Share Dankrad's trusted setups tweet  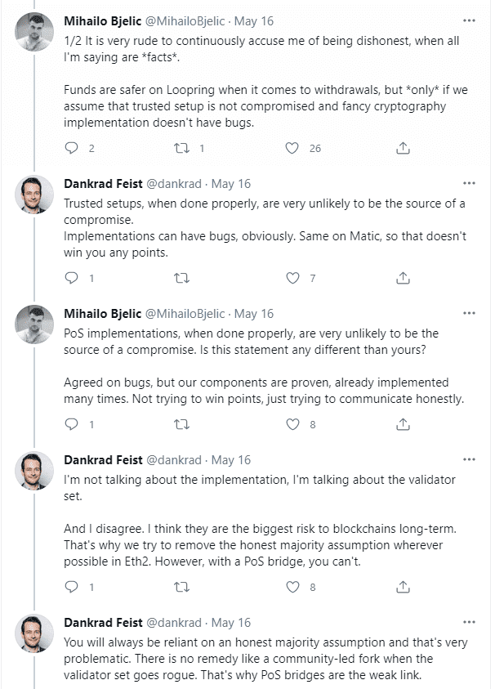(403, 278)
